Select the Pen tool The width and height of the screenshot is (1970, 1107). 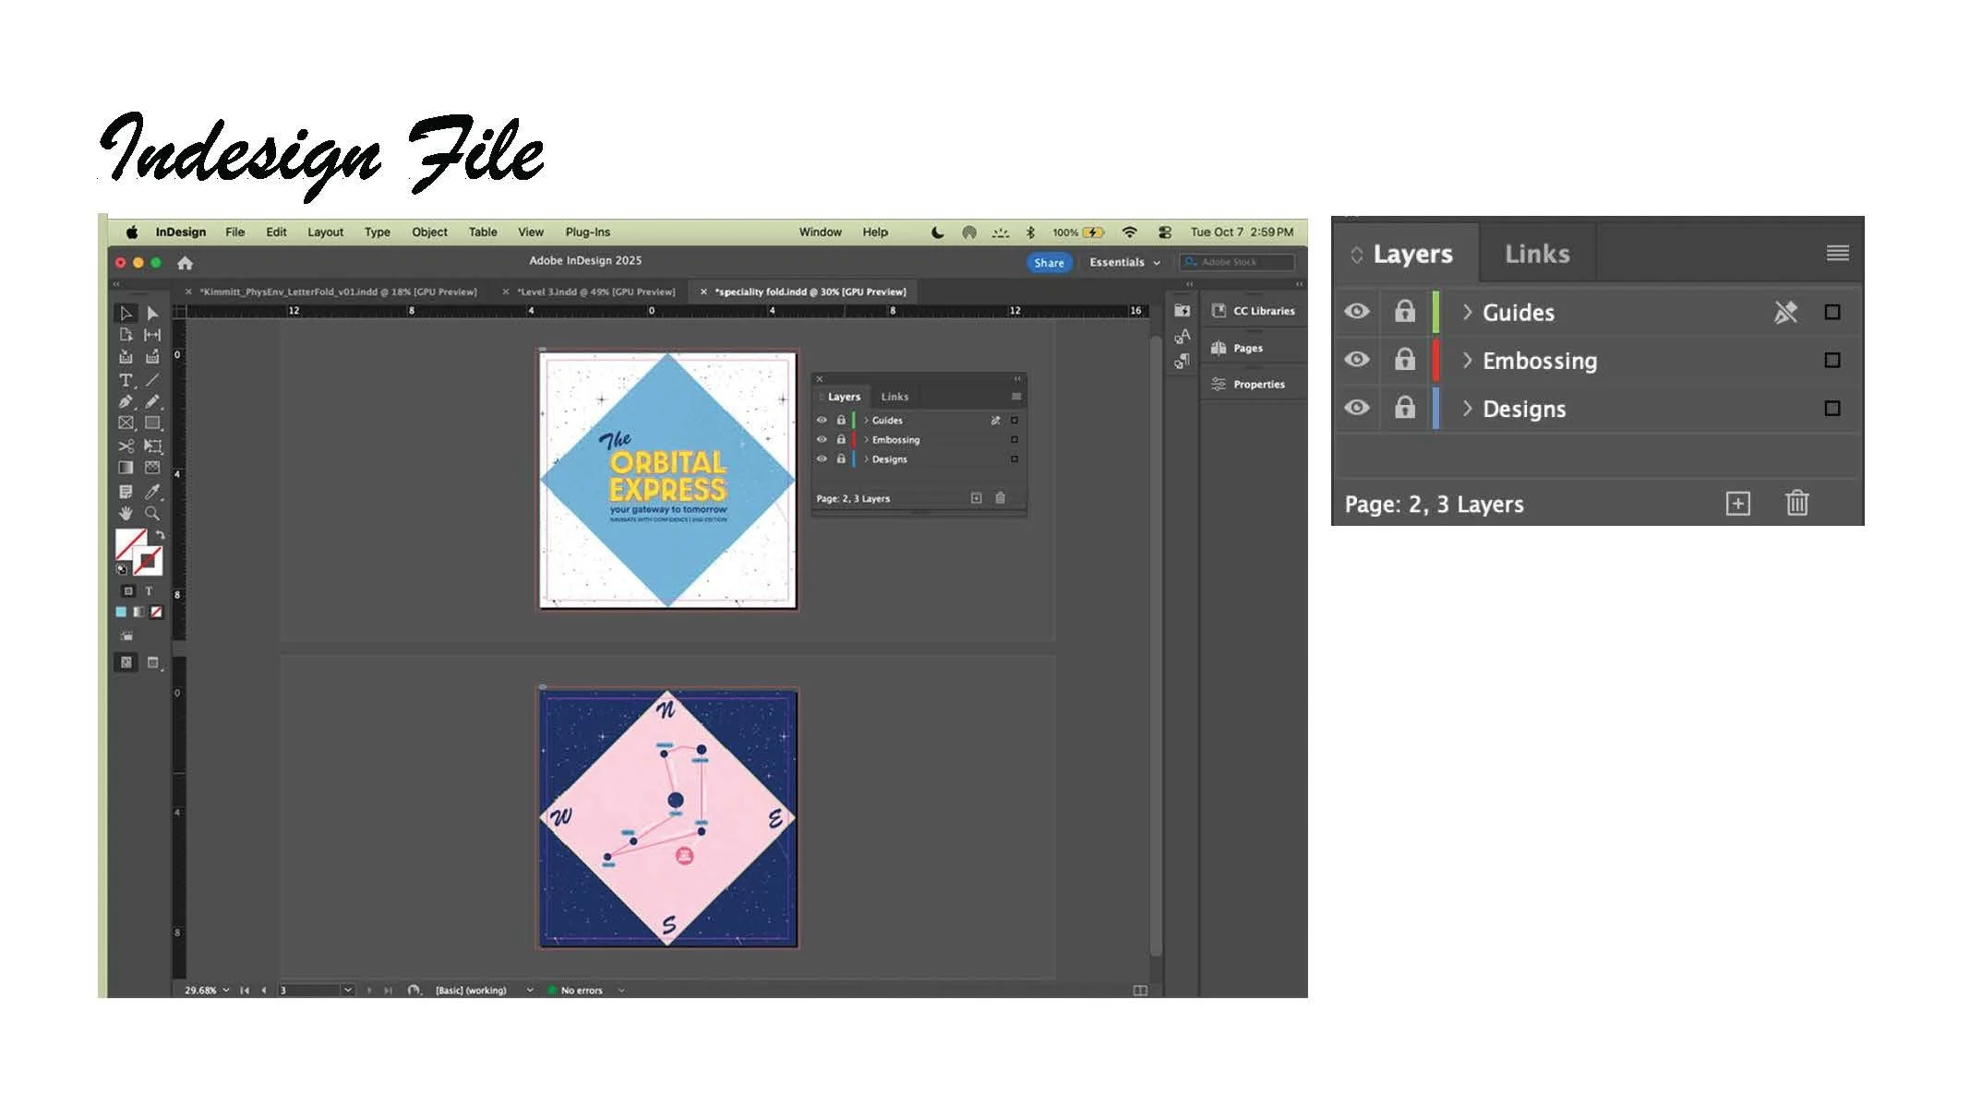point(126,402)
